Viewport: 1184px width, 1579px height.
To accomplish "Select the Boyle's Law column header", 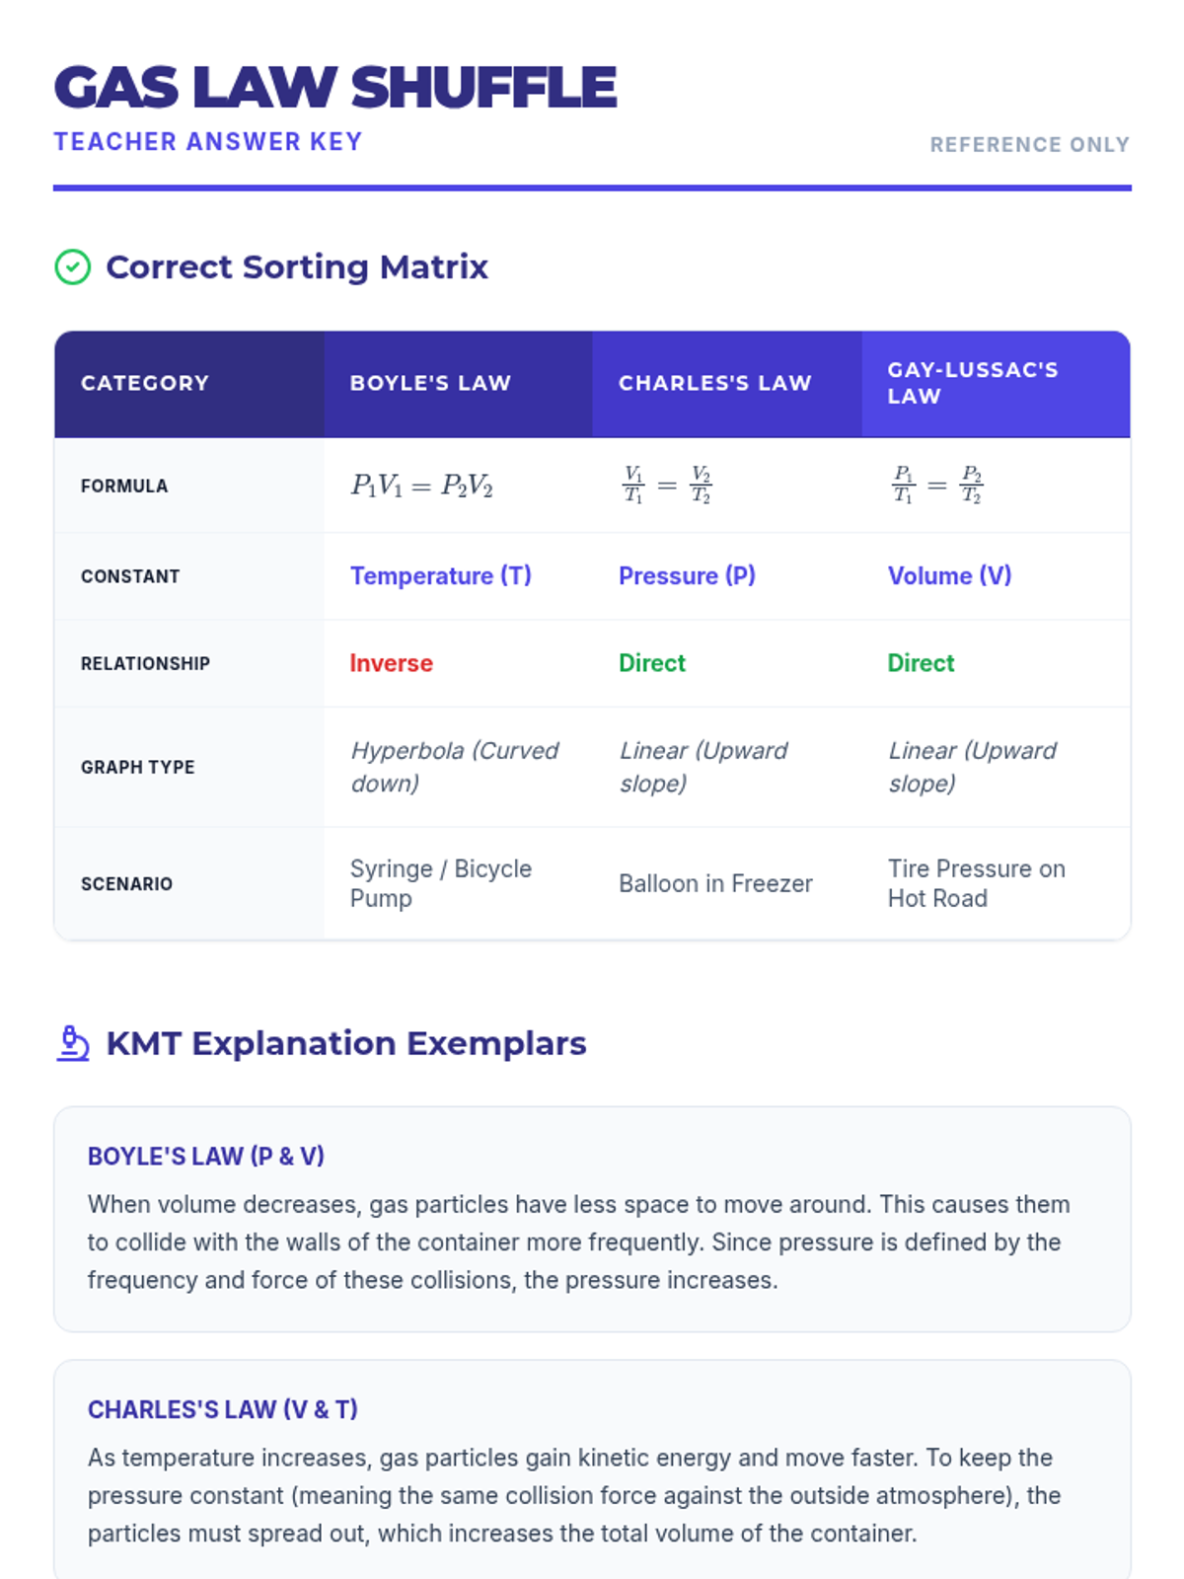I will point(430,383).
